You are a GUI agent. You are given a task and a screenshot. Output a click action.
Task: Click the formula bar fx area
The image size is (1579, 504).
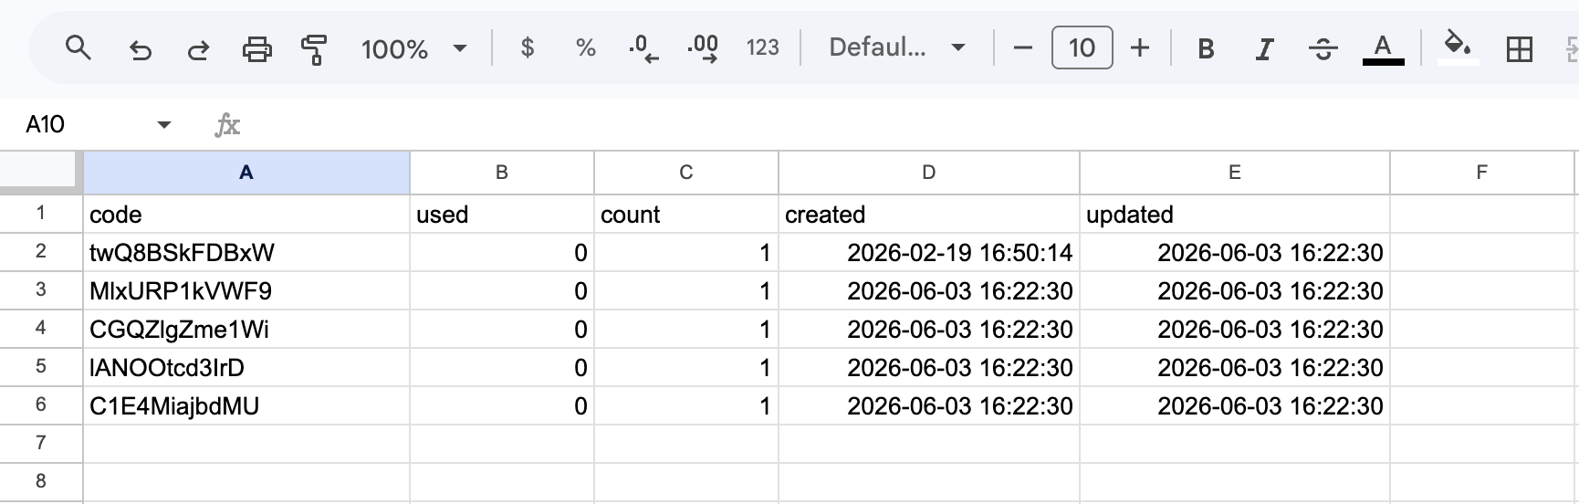[226, 124]
